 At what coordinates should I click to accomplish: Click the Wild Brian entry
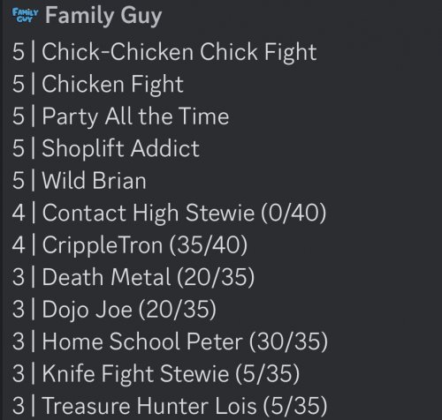pos(80,181)
